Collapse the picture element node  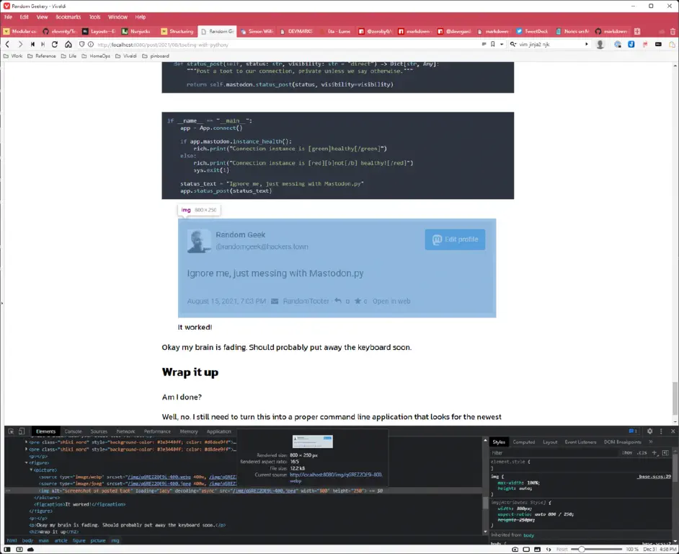(x=31, y=470)
